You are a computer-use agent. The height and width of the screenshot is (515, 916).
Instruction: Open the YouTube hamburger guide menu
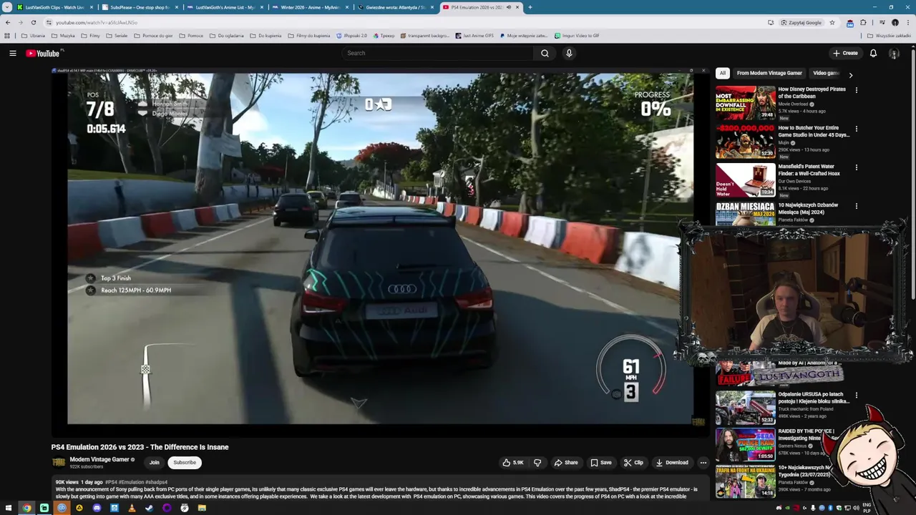point(12,53)
